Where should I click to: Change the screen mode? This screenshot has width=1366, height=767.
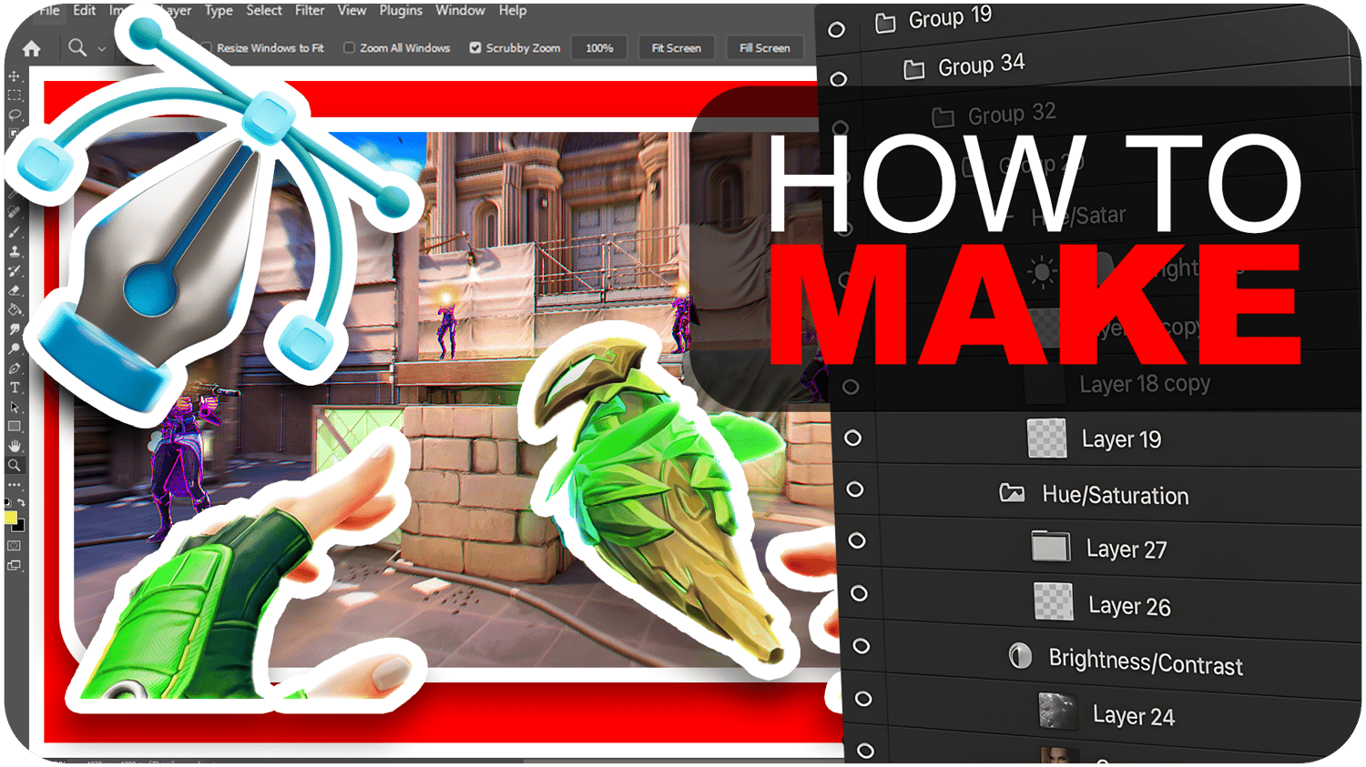pyautogui.click(x=15, y=566)
